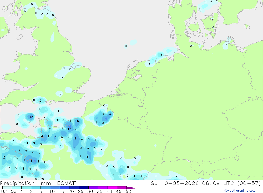The image size is (263, 193).
Task: Select the 45–50 mm legend color box
Action: coord(122,188)
